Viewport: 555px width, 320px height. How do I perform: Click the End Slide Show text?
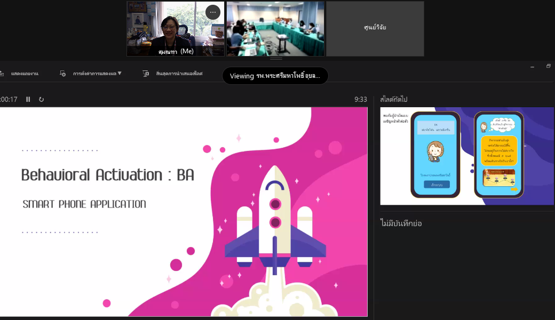coord(179,74)
